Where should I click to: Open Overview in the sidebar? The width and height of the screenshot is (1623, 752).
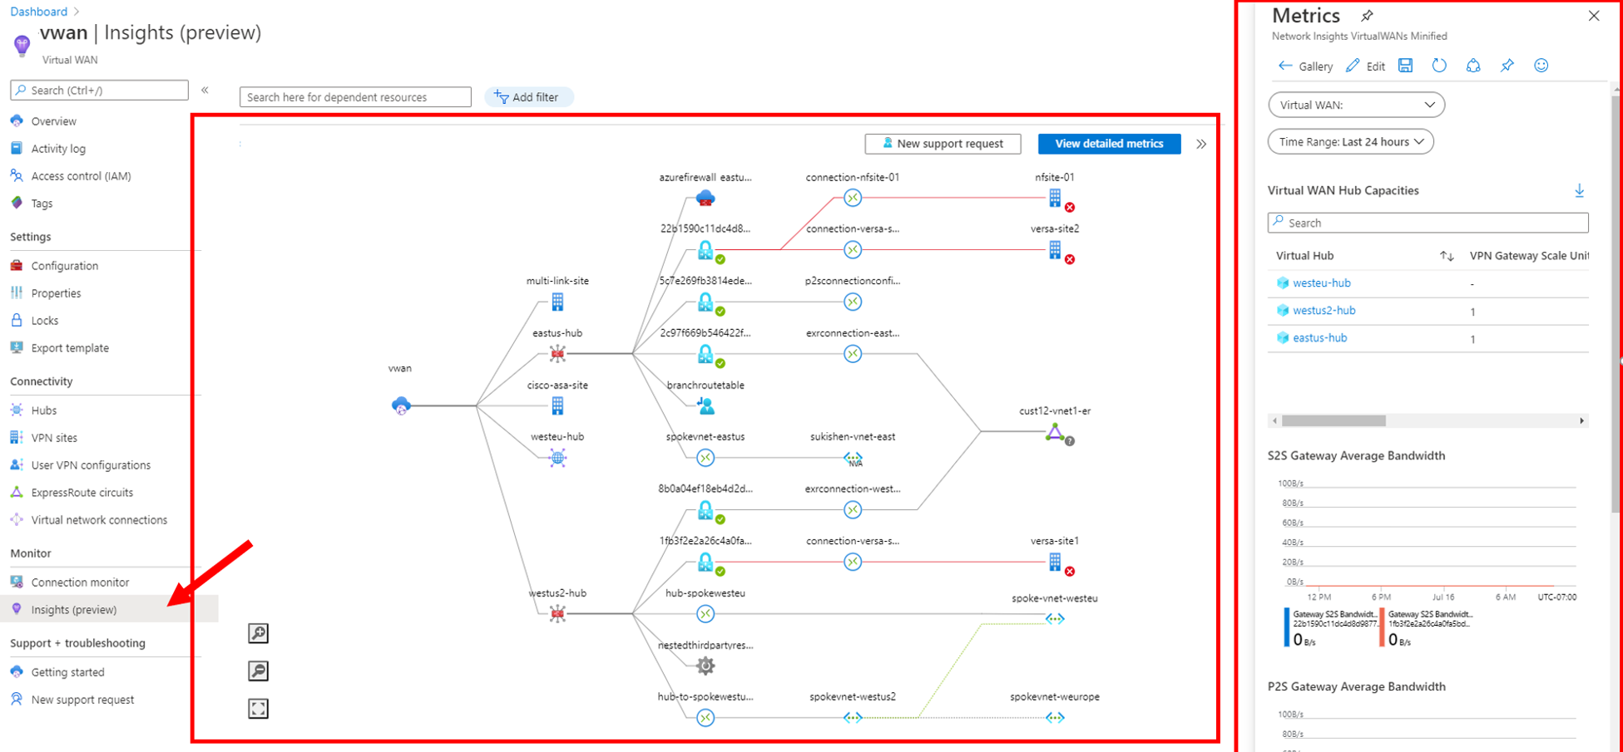pos(53,121)
